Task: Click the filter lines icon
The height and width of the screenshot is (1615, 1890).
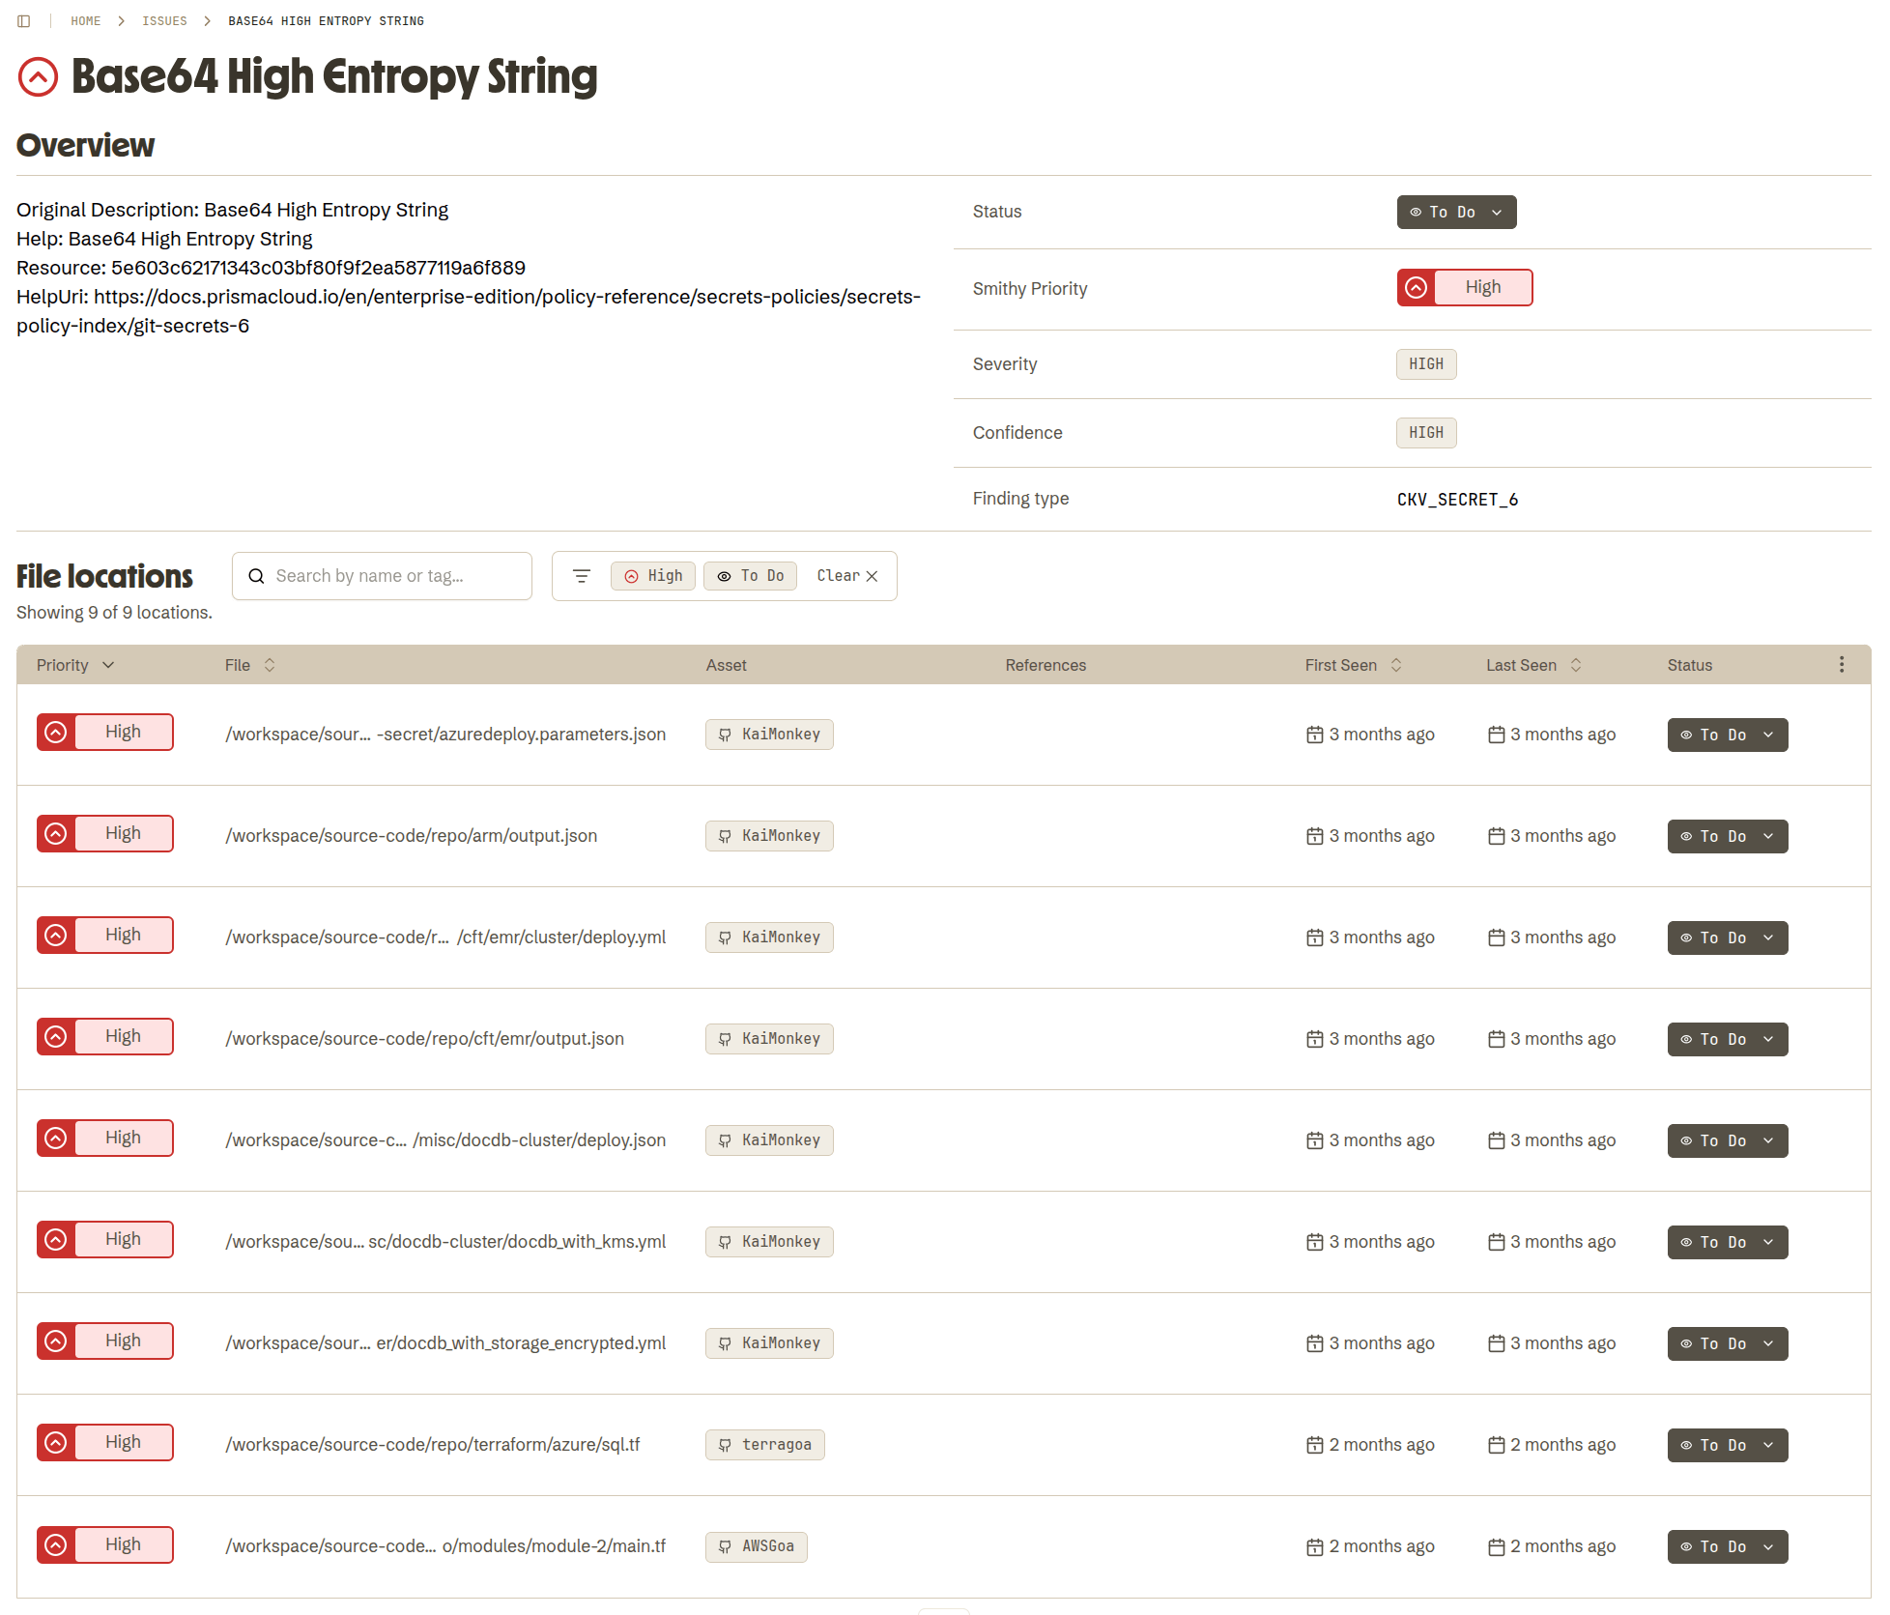Action: coord(582,576)
